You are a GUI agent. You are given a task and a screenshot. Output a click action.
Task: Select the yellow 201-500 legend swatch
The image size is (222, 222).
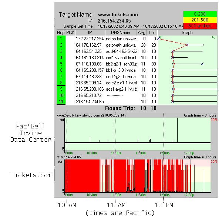tap(200, 20)
